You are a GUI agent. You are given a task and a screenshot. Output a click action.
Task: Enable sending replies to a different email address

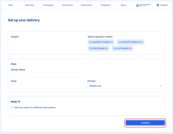12,108
